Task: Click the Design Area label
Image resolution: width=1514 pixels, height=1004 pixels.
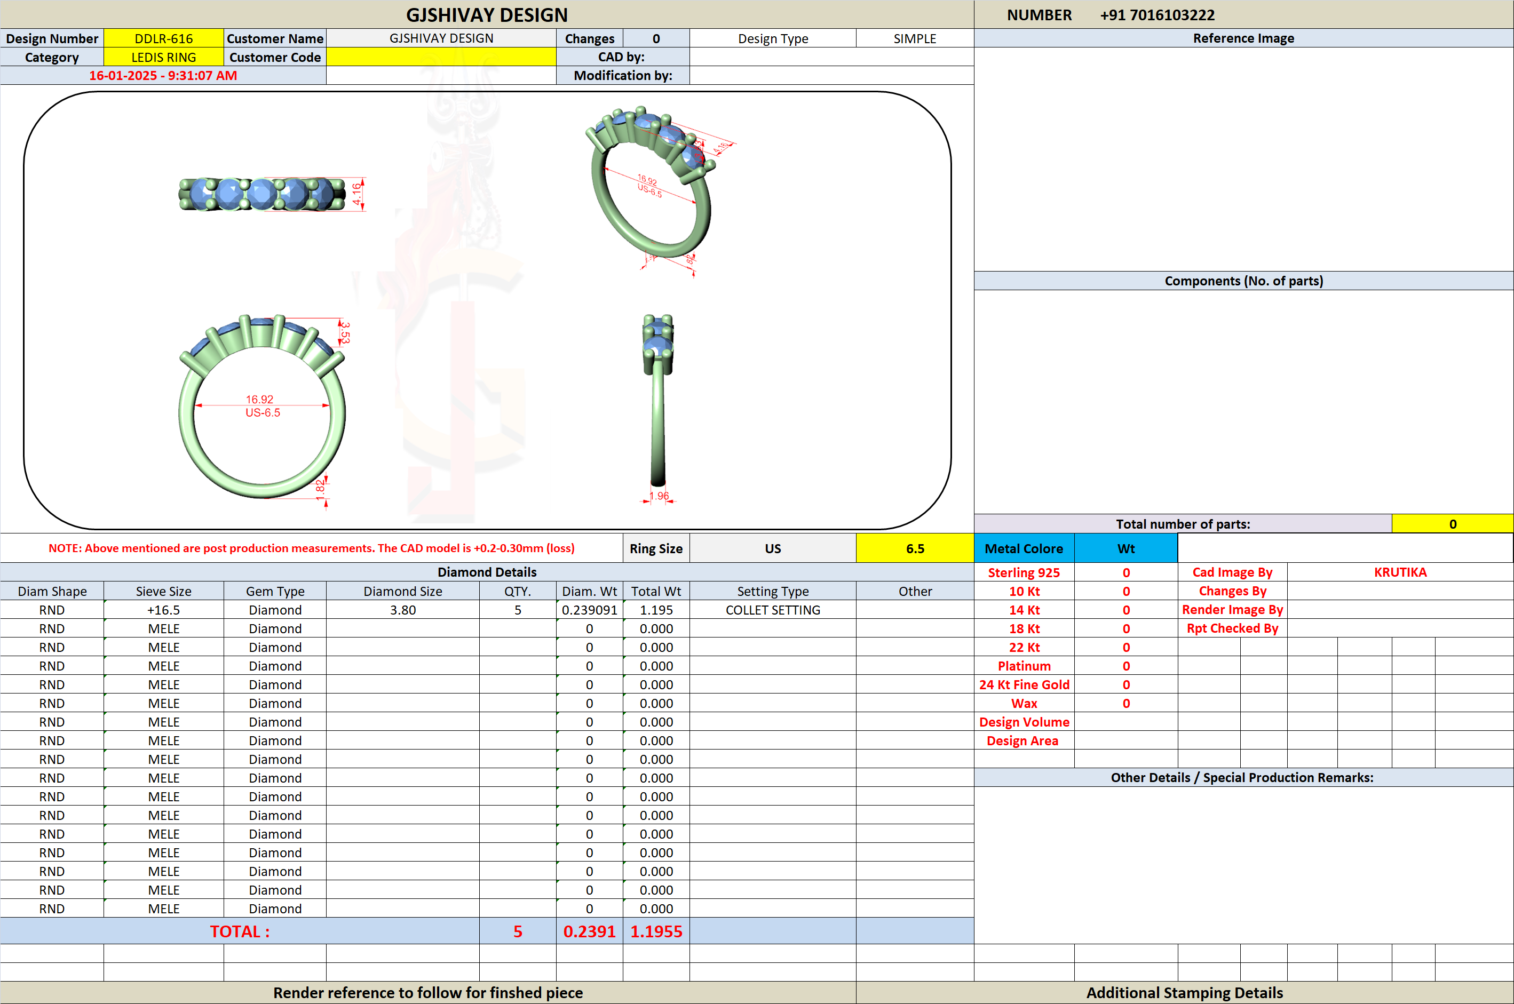Action: click(x=1024, y=741)
